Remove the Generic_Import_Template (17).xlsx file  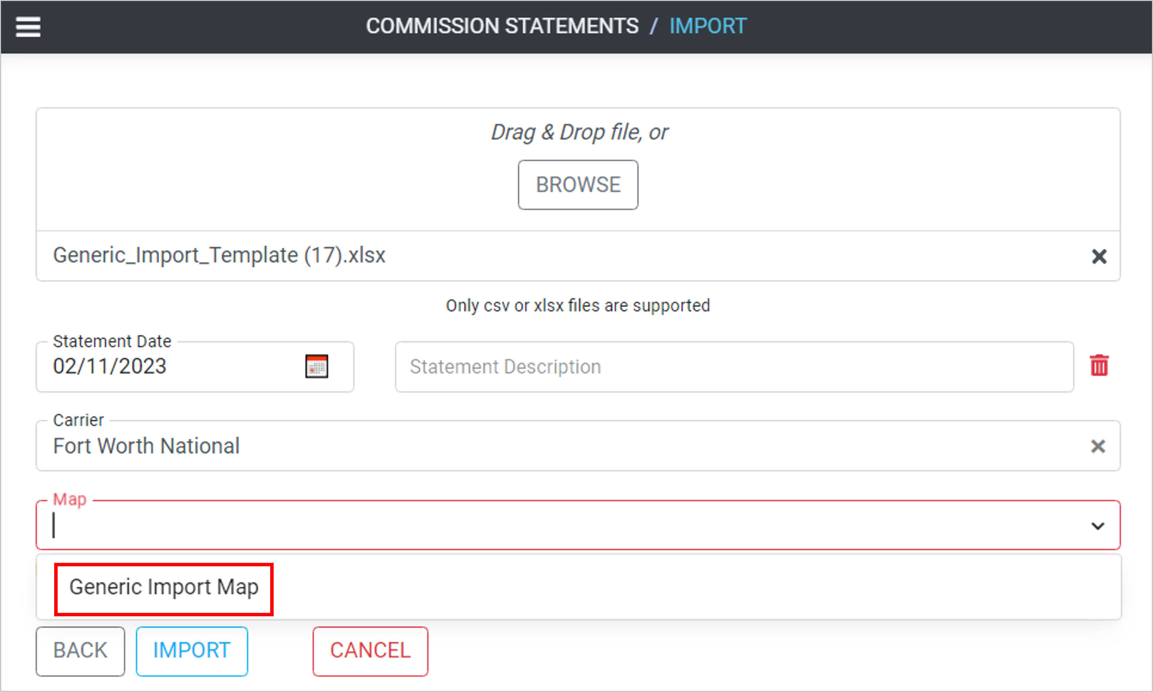pyautogui.click(x=1099, y=257)
